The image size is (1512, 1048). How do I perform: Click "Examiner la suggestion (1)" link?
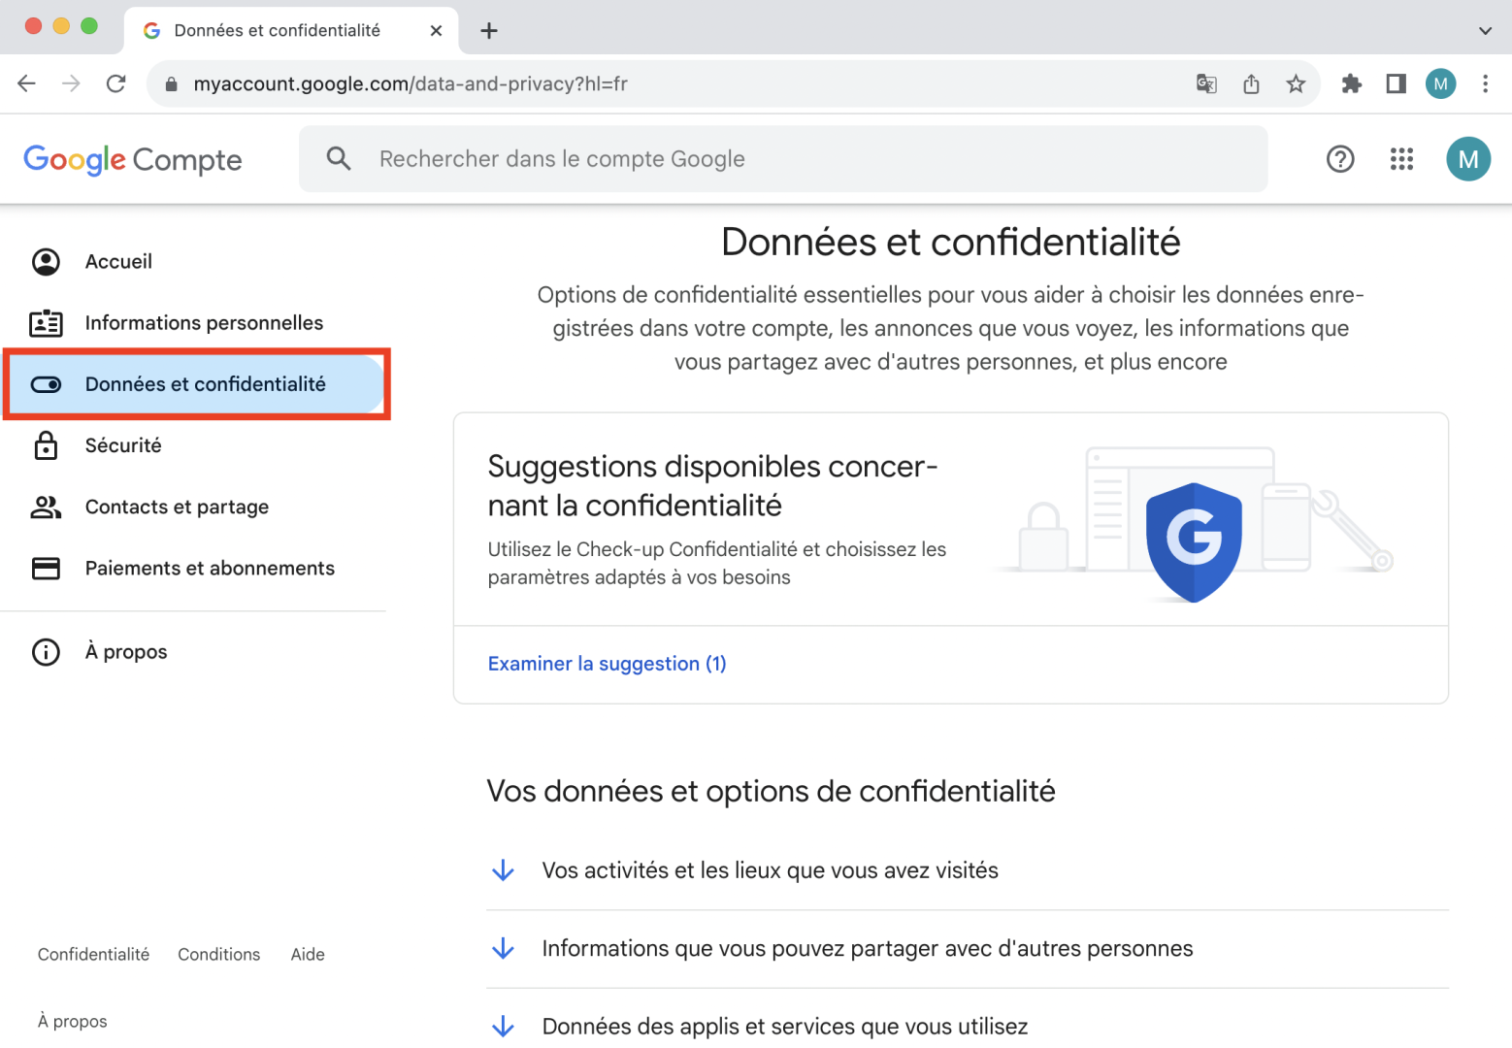click(x=606, y=663)
